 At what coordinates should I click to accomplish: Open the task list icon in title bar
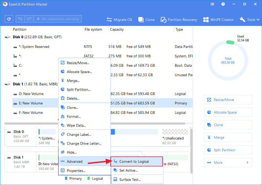[212, 4]
